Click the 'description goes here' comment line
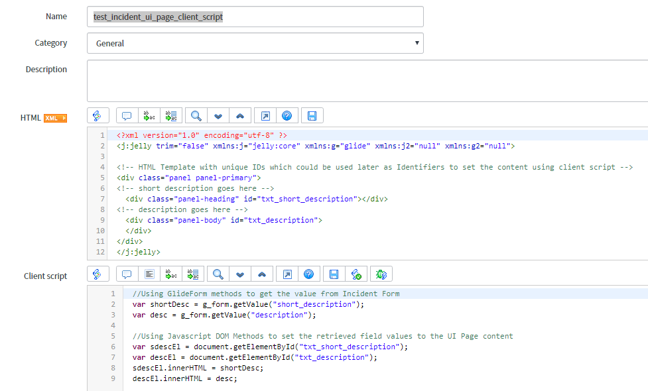The width and height of the screenshot is (648, 391). click(x=182, y=209)
